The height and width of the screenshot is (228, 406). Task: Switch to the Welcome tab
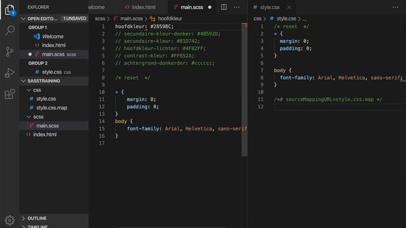click(96, 7)
